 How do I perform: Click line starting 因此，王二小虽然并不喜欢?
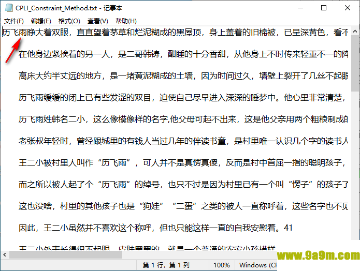pos(155,228)
